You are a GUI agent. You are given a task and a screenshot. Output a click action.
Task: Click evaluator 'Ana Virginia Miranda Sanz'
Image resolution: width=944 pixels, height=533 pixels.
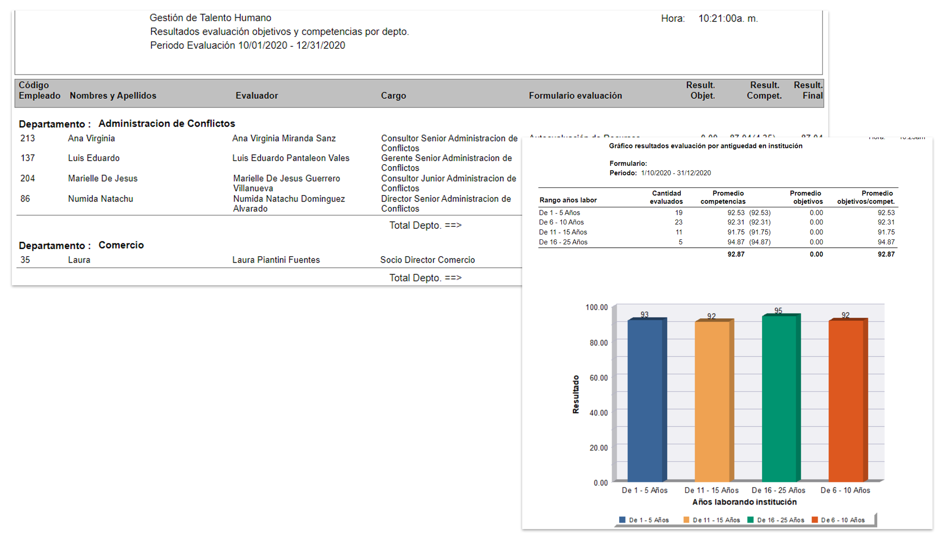[x=284, y=138]
